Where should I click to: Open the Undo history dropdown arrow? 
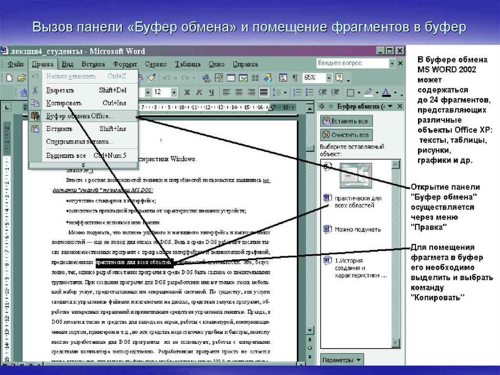pyautogui.click(x=175, y=78)
